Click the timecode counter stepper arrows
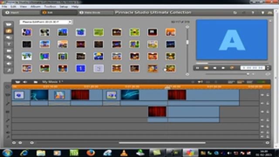 [268, 68]
